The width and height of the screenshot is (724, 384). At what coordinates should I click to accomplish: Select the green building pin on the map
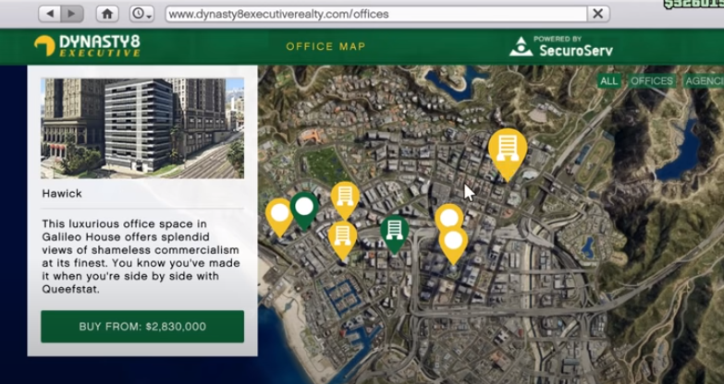(x=394, y=234)
